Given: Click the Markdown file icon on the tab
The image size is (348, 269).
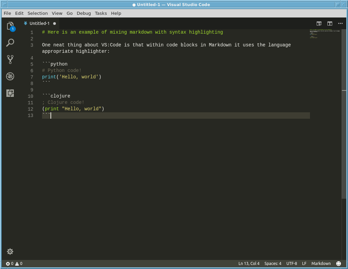Looking at the screenshot, I should click(26, 23).
